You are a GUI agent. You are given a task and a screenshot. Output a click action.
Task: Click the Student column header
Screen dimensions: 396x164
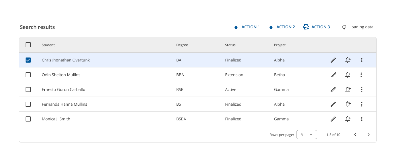pyautogui.click(x=48, y=45)
